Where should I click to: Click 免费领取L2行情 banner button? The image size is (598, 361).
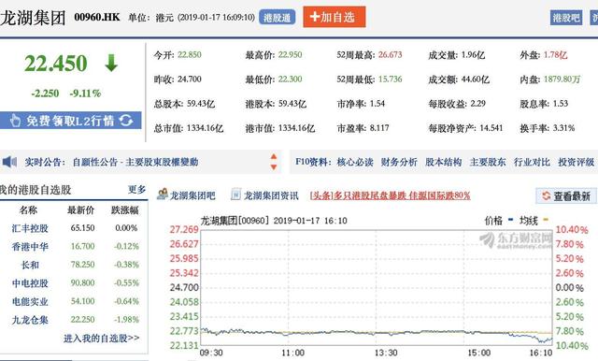pos(71,121)
